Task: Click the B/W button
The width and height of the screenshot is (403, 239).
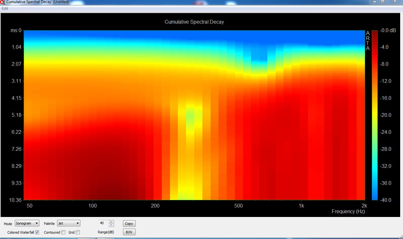Action: [129, 232]
